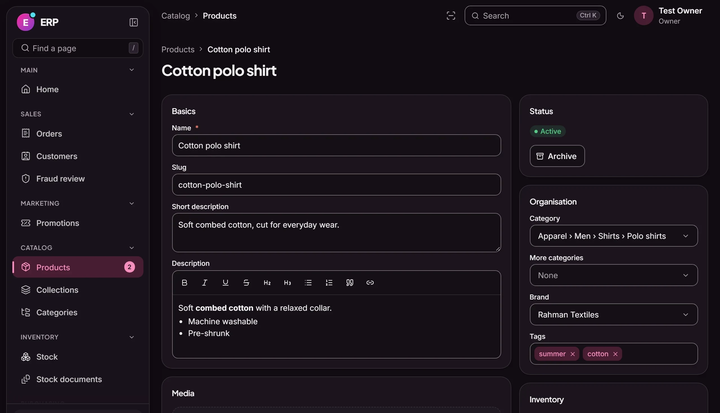The width and height of the screenshot is (720, 413).
Task: Remove the cotton tag
Action: point(615,354)
